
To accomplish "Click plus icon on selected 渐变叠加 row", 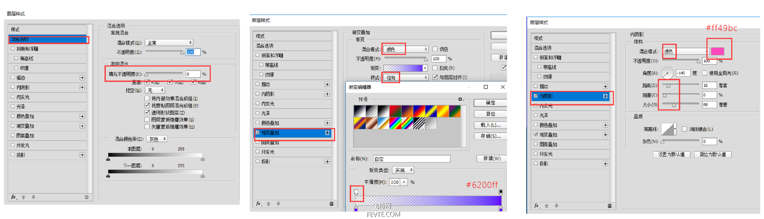I will (327, 133).
